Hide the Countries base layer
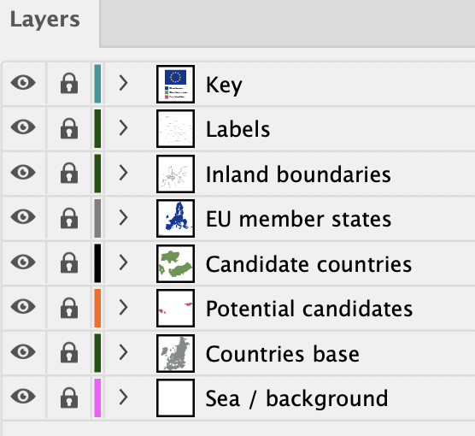Image resolution: width=475 pixels, height=436 pixels. [23, 351]
